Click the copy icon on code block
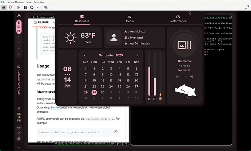Screen dimensions: 251x151 (x=116, y=132)
